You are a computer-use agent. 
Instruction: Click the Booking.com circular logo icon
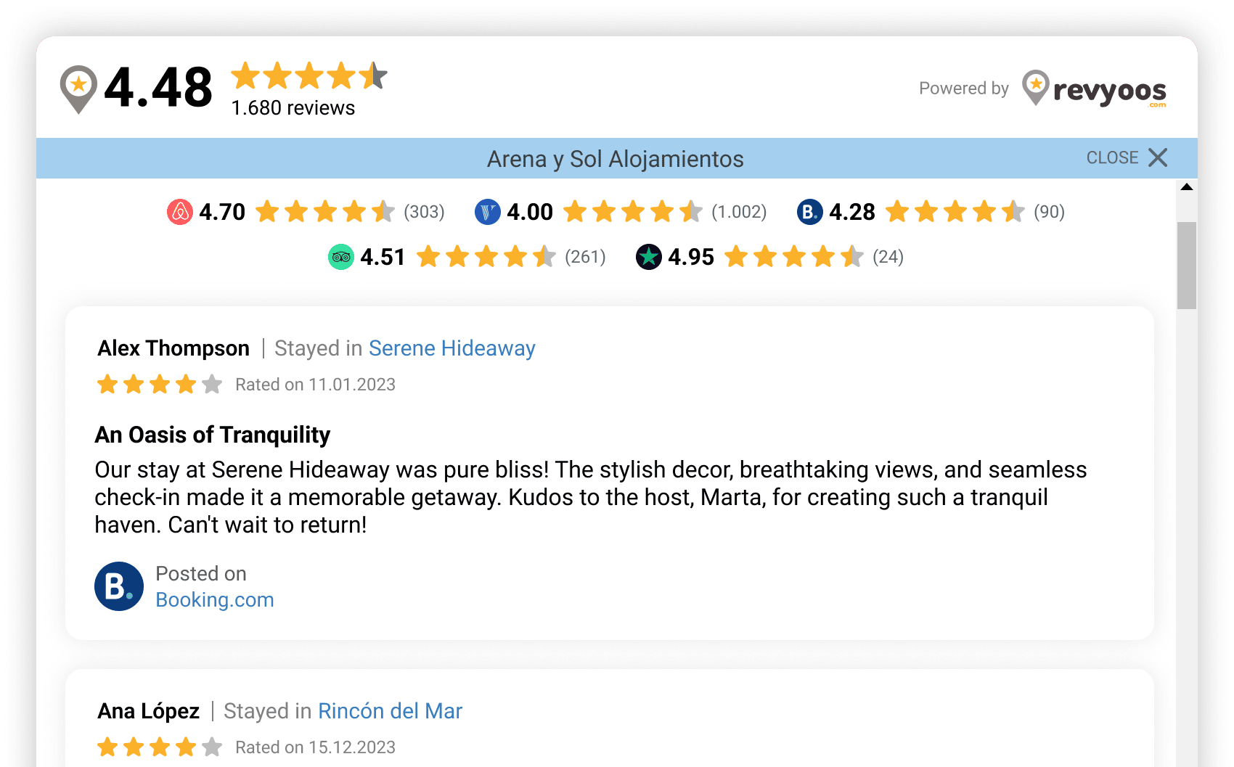click(808, 212)
